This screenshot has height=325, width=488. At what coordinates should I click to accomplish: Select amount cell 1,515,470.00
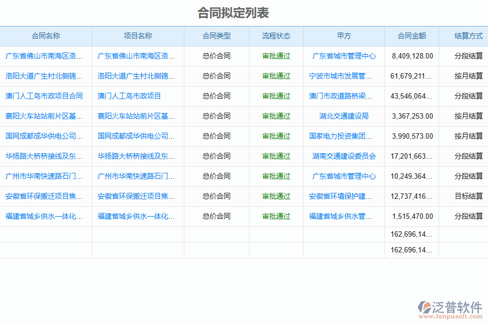pos(412,217)
